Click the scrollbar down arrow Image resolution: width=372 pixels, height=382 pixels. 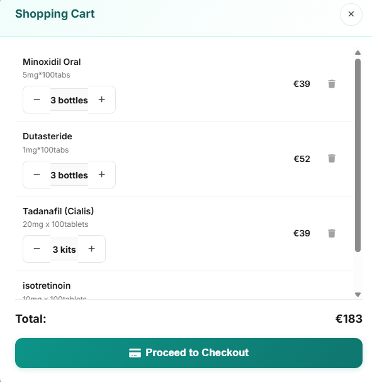[x=358, y=294]
